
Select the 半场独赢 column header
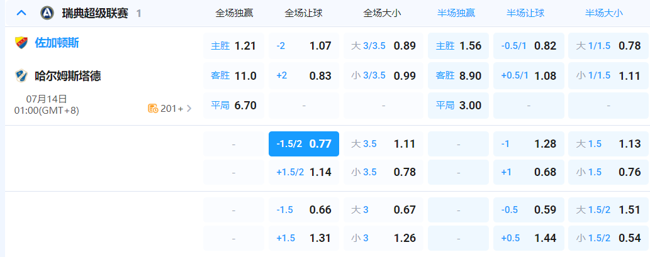pos(456,13)
